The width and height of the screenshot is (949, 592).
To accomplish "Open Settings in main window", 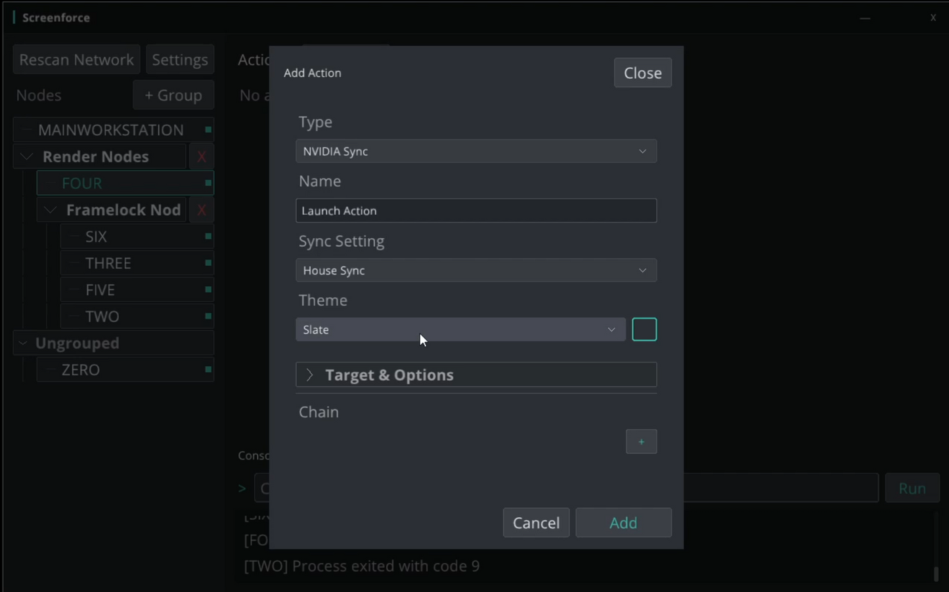I will (180, 60).
